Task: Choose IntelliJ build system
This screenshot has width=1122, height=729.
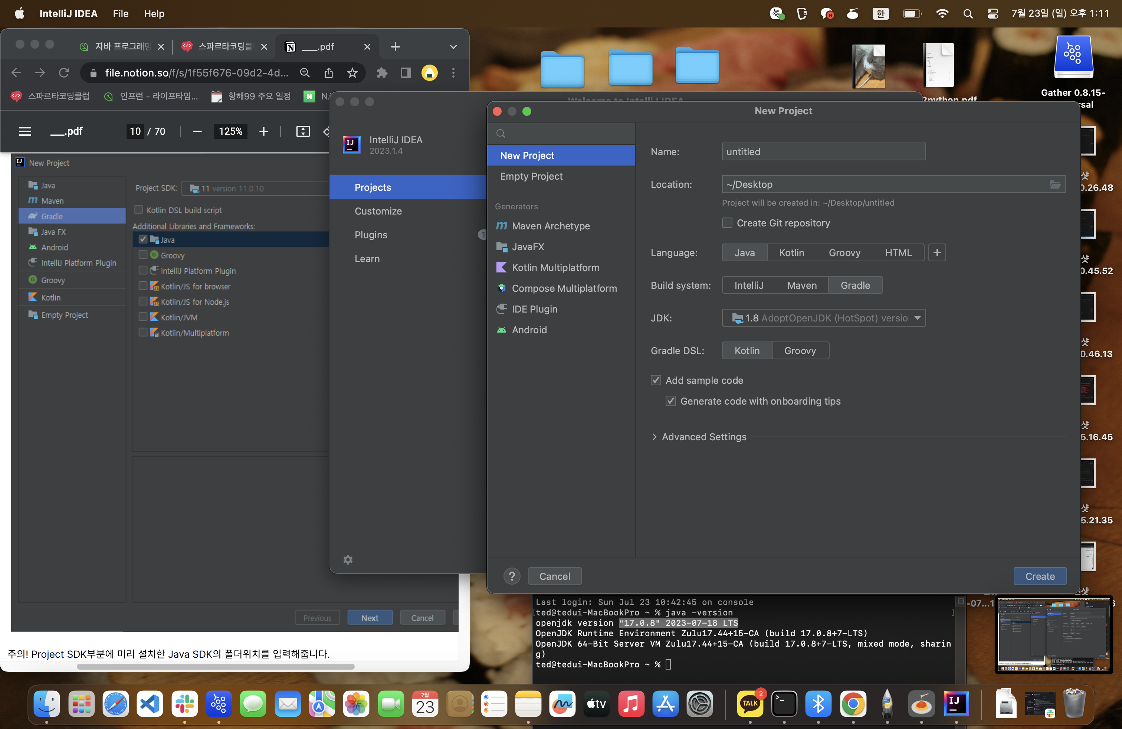Action: pos(749,285)
